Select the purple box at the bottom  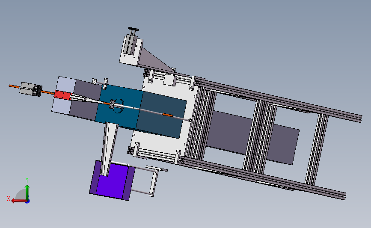pos(112,180)
